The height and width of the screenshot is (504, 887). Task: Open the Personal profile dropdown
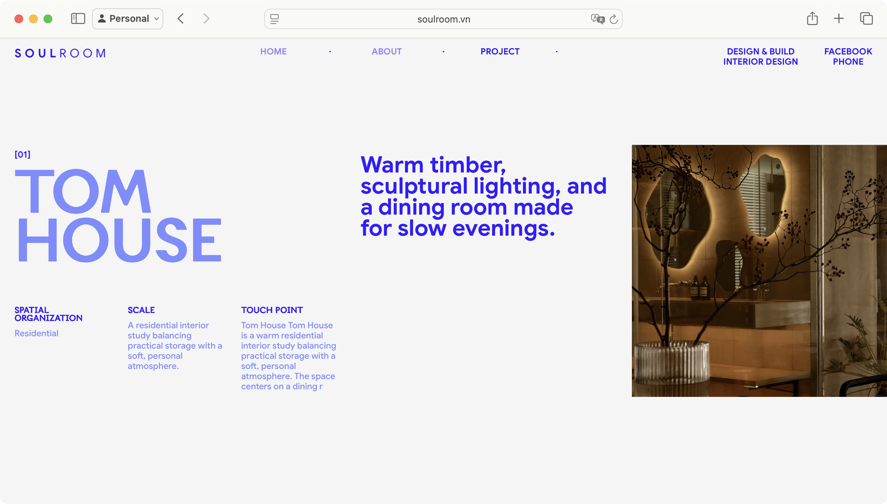(x=128, y=19)
